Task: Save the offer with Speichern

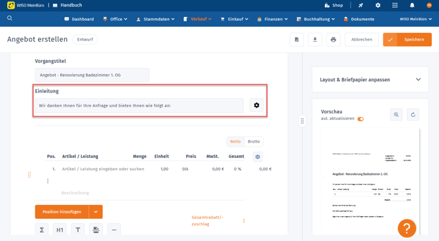Action: pos(408,39)
